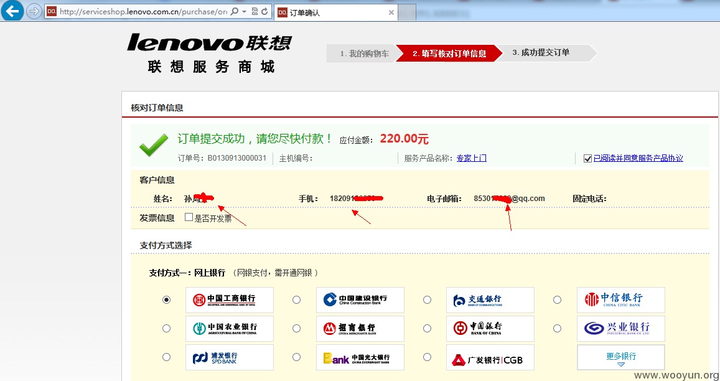This screenshot has width=720, height=381.
Task: Select the 交通银行 radio button
Action: pyautogui.click(x=427, y=299)
